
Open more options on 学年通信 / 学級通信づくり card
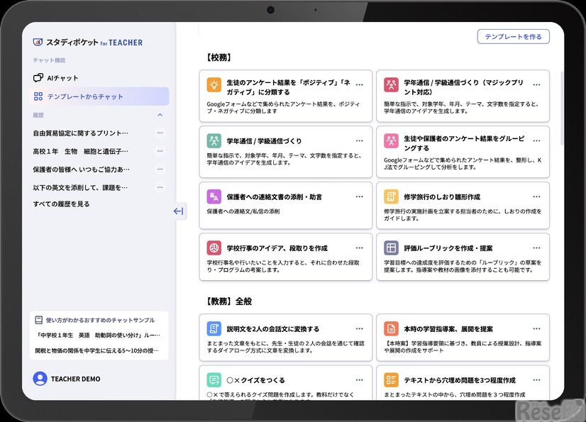(x=360, y=141)
